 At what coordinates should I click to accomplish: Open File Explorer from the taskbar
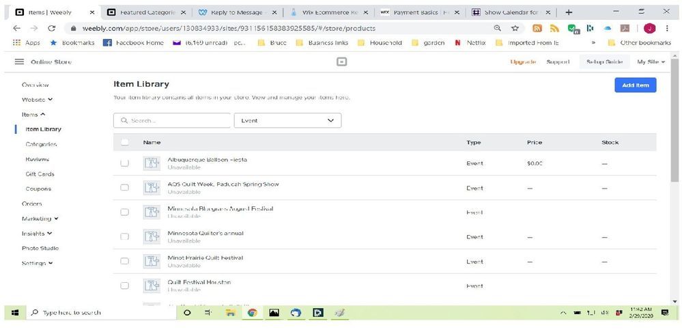(231, 313)
